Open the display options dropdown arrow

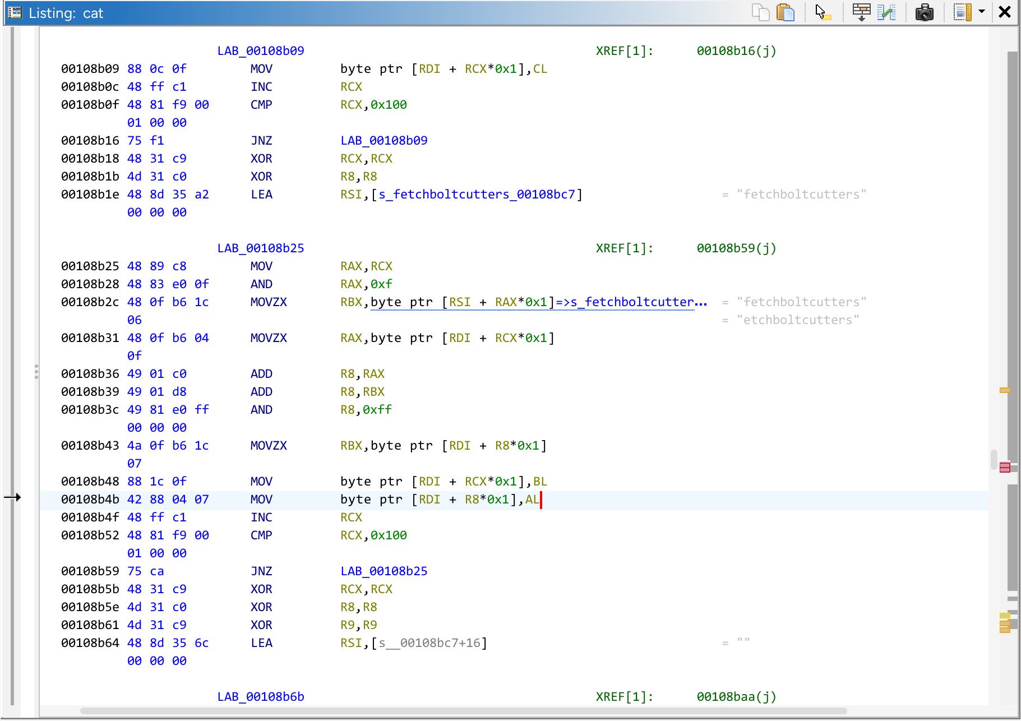pyautogui.click(x=980, y=12)
